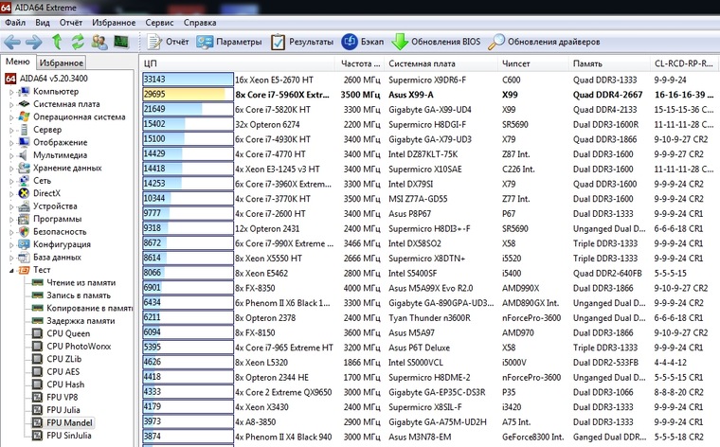Screen dimensions: 720x447
Task: Expand the Сервер tree node
Action: pos(11,130)
